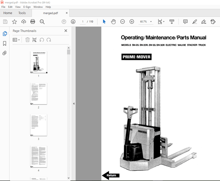Click the stamp tool icon
Image resolution: width=220 pixels, height=181 pixels.
[x=213, y=22]
